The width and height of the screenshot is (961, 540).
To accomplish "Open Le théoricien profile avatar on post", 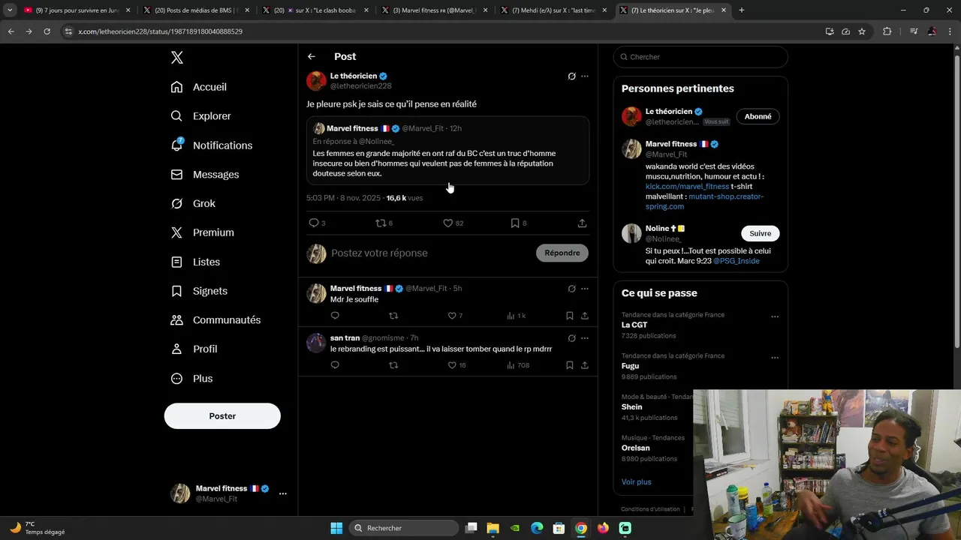I will click(x=316, y=81).
